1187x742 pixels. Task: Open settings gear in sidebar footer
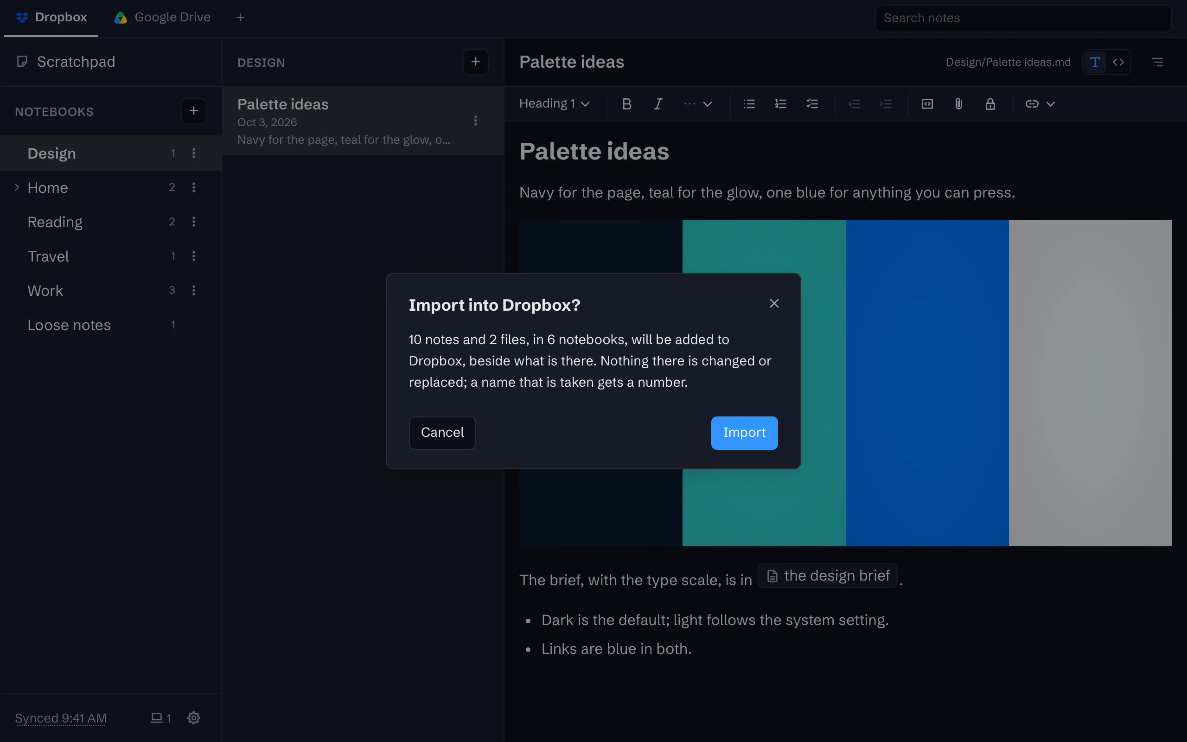(194, 718)
